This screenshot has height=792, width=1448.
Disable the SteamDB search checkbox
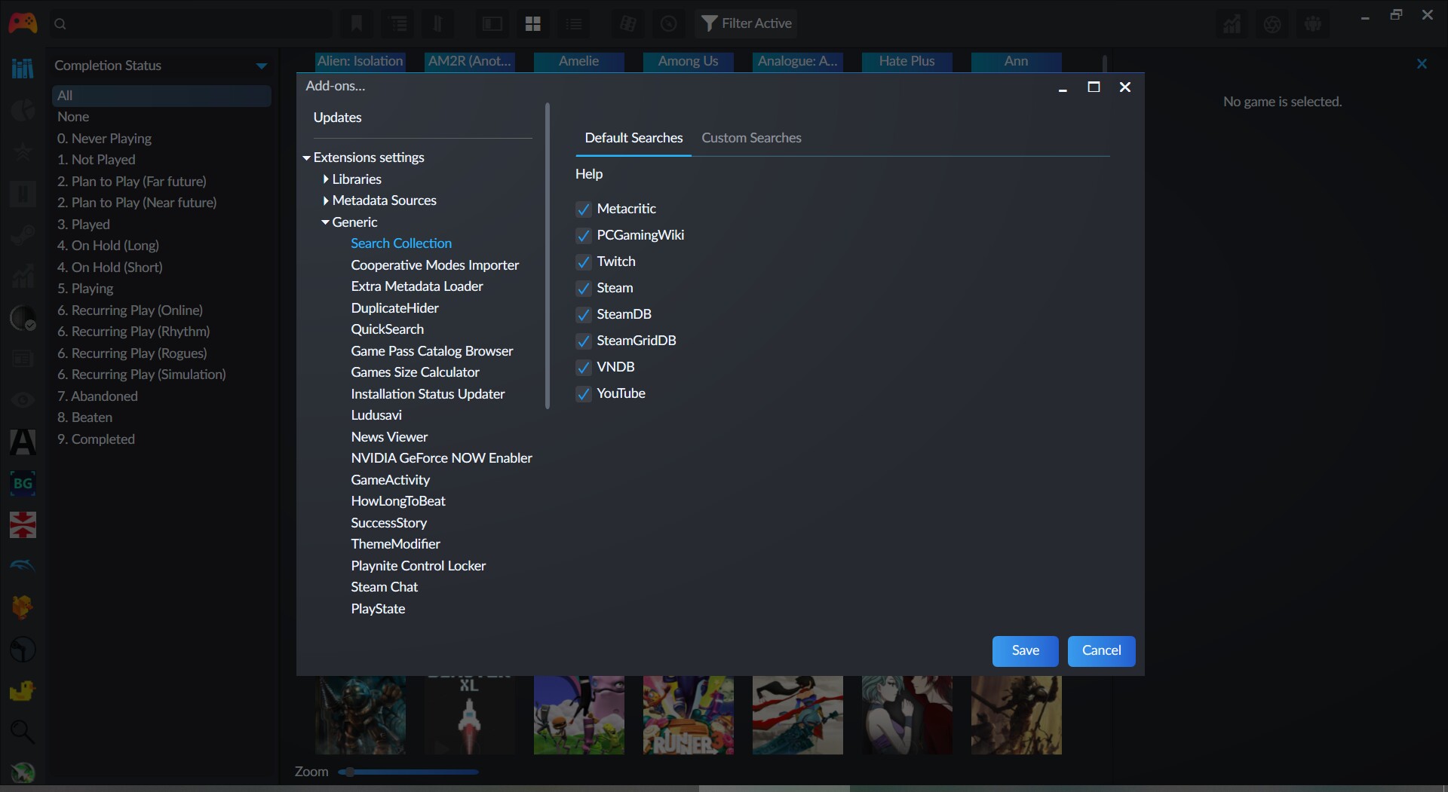[583, 315]
